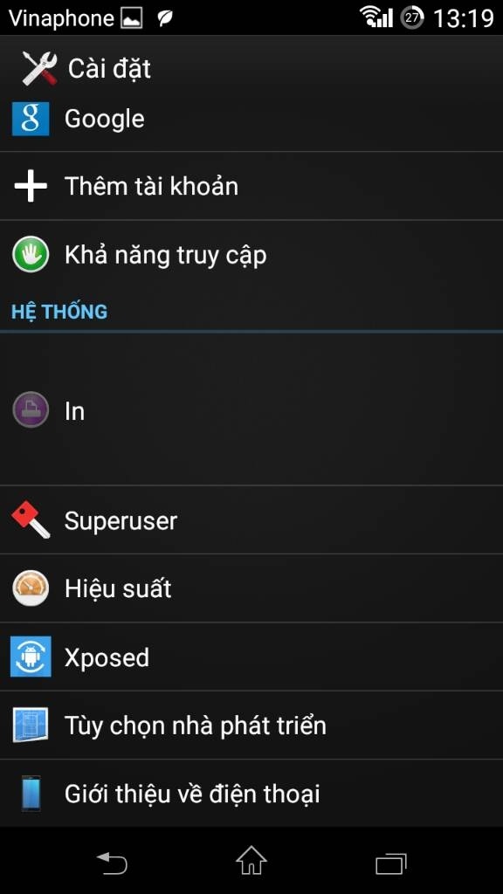Tap the phone icon for about phone
The height and width of the screenshot is (894, 503).
(31, 794)
